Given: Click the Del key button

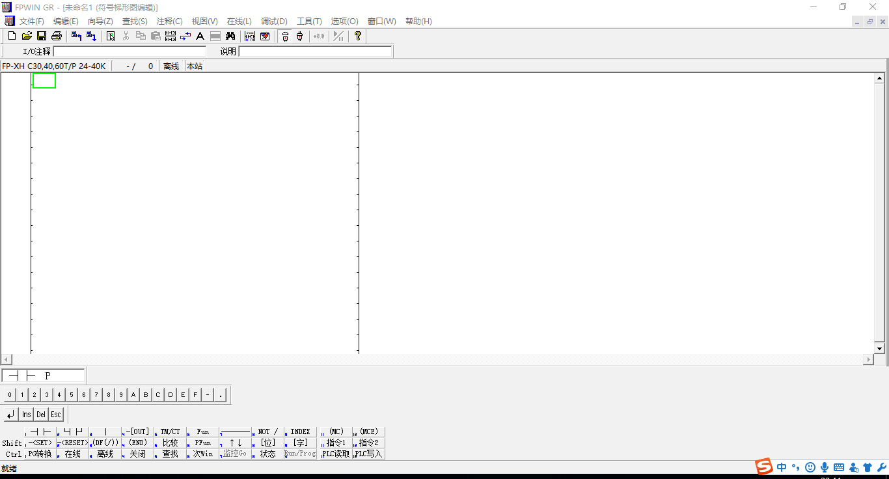Looking at the screenshot, I should pos(41,415).
